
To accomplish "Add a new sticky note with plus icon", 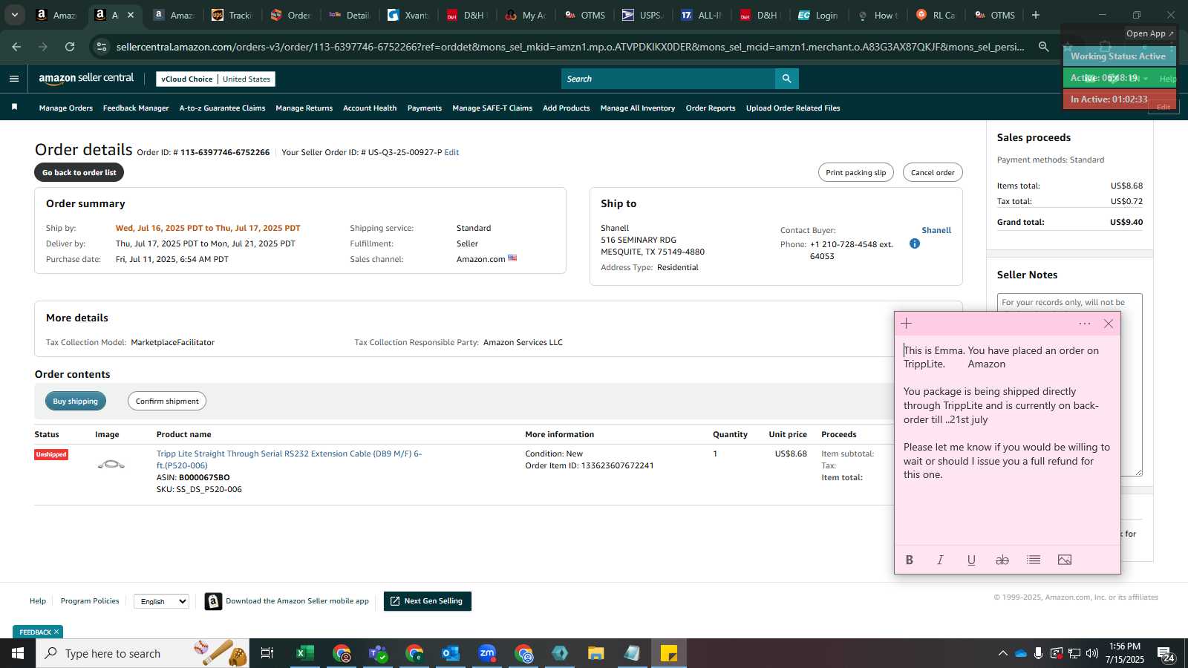I will [906, 324].
